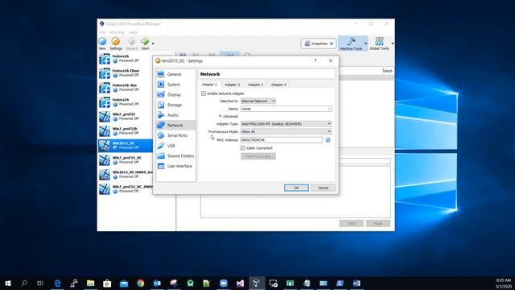Screen dimensions: 515x290
Task: Select the Network settings section
Action: coord(175,126)
